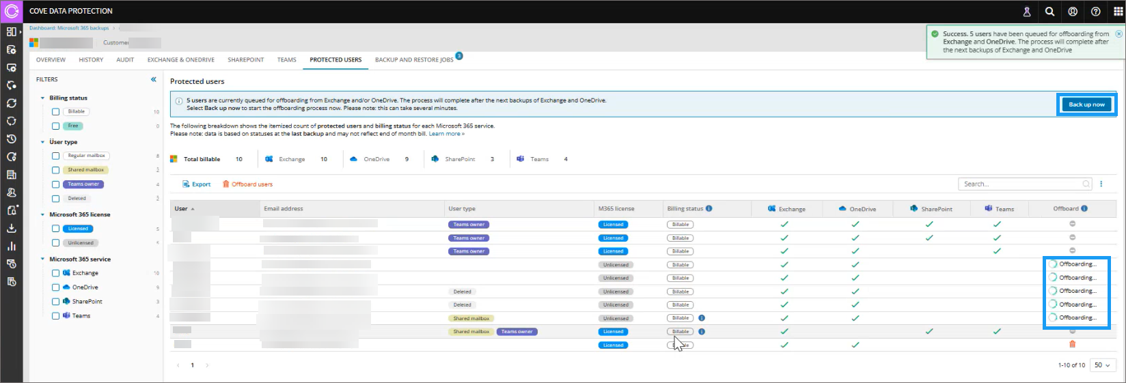The image size is (1126, 383).
Task: Open the three-dot options menu beside search
Action: coord(1101,184)
